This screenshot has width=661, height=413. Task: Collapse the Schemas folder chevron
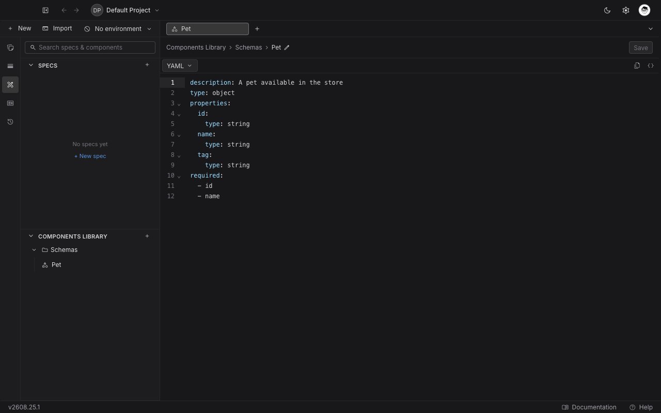tap(34, 250)
